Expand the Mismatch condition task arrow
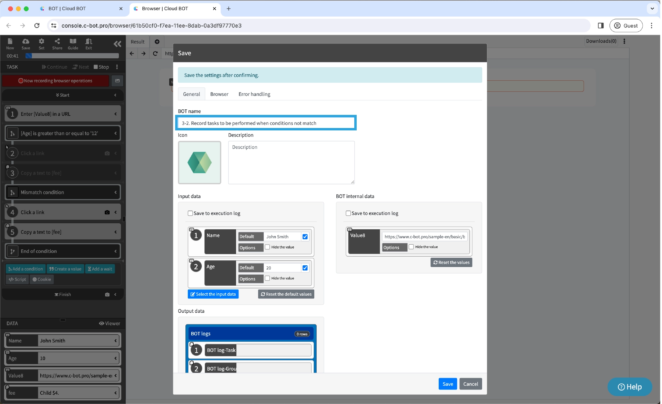 [115, 193]
